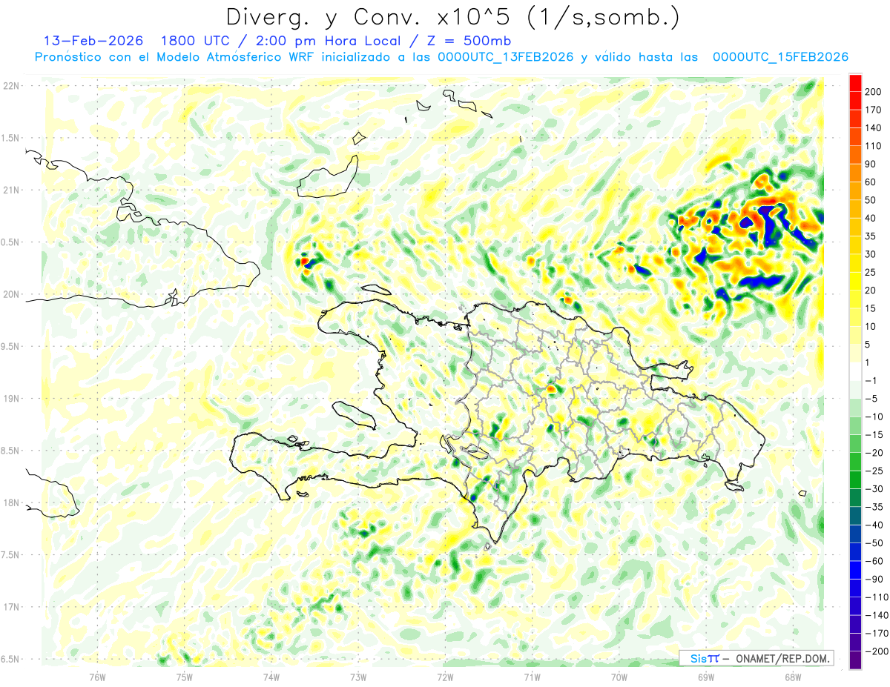Click the '0000UTC_15FEB2026' valid-until text
This screenshot has height=687, width=890.
780,57
